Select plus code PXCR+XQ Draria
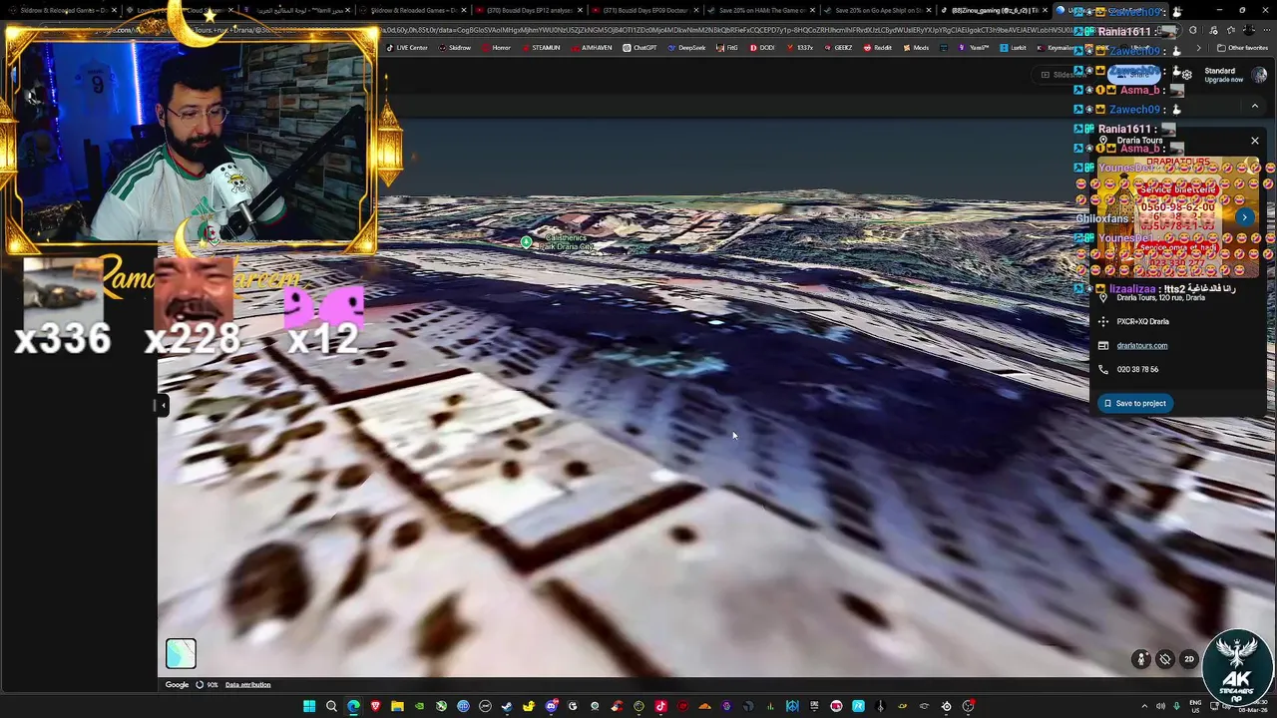 click(x=1142, y=321)
